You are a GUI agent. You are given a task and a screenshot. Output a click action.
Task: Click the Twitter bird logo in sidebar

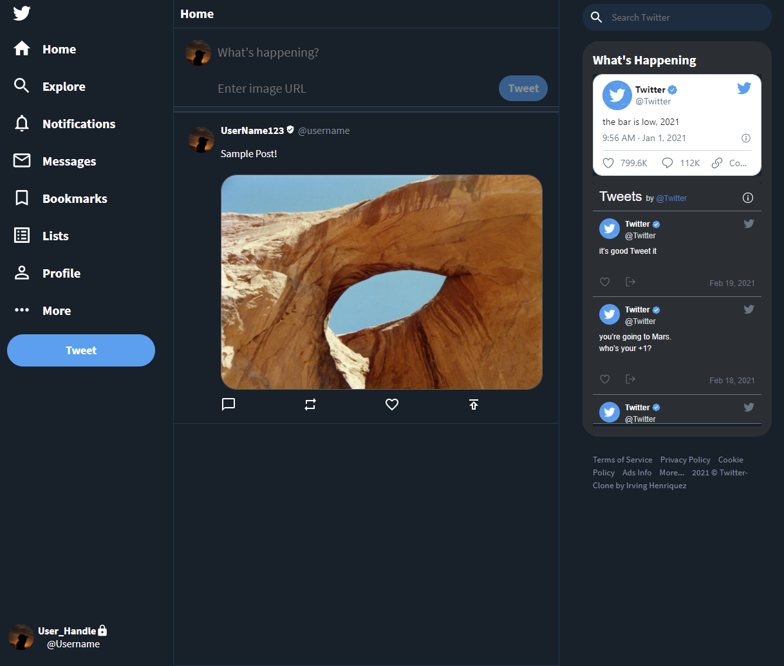pos(21,13)
